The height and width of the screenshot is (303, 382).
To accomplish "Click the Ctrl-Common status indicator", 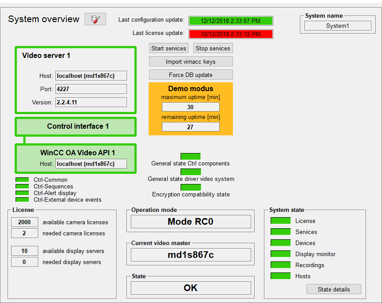I will (22, 180).
